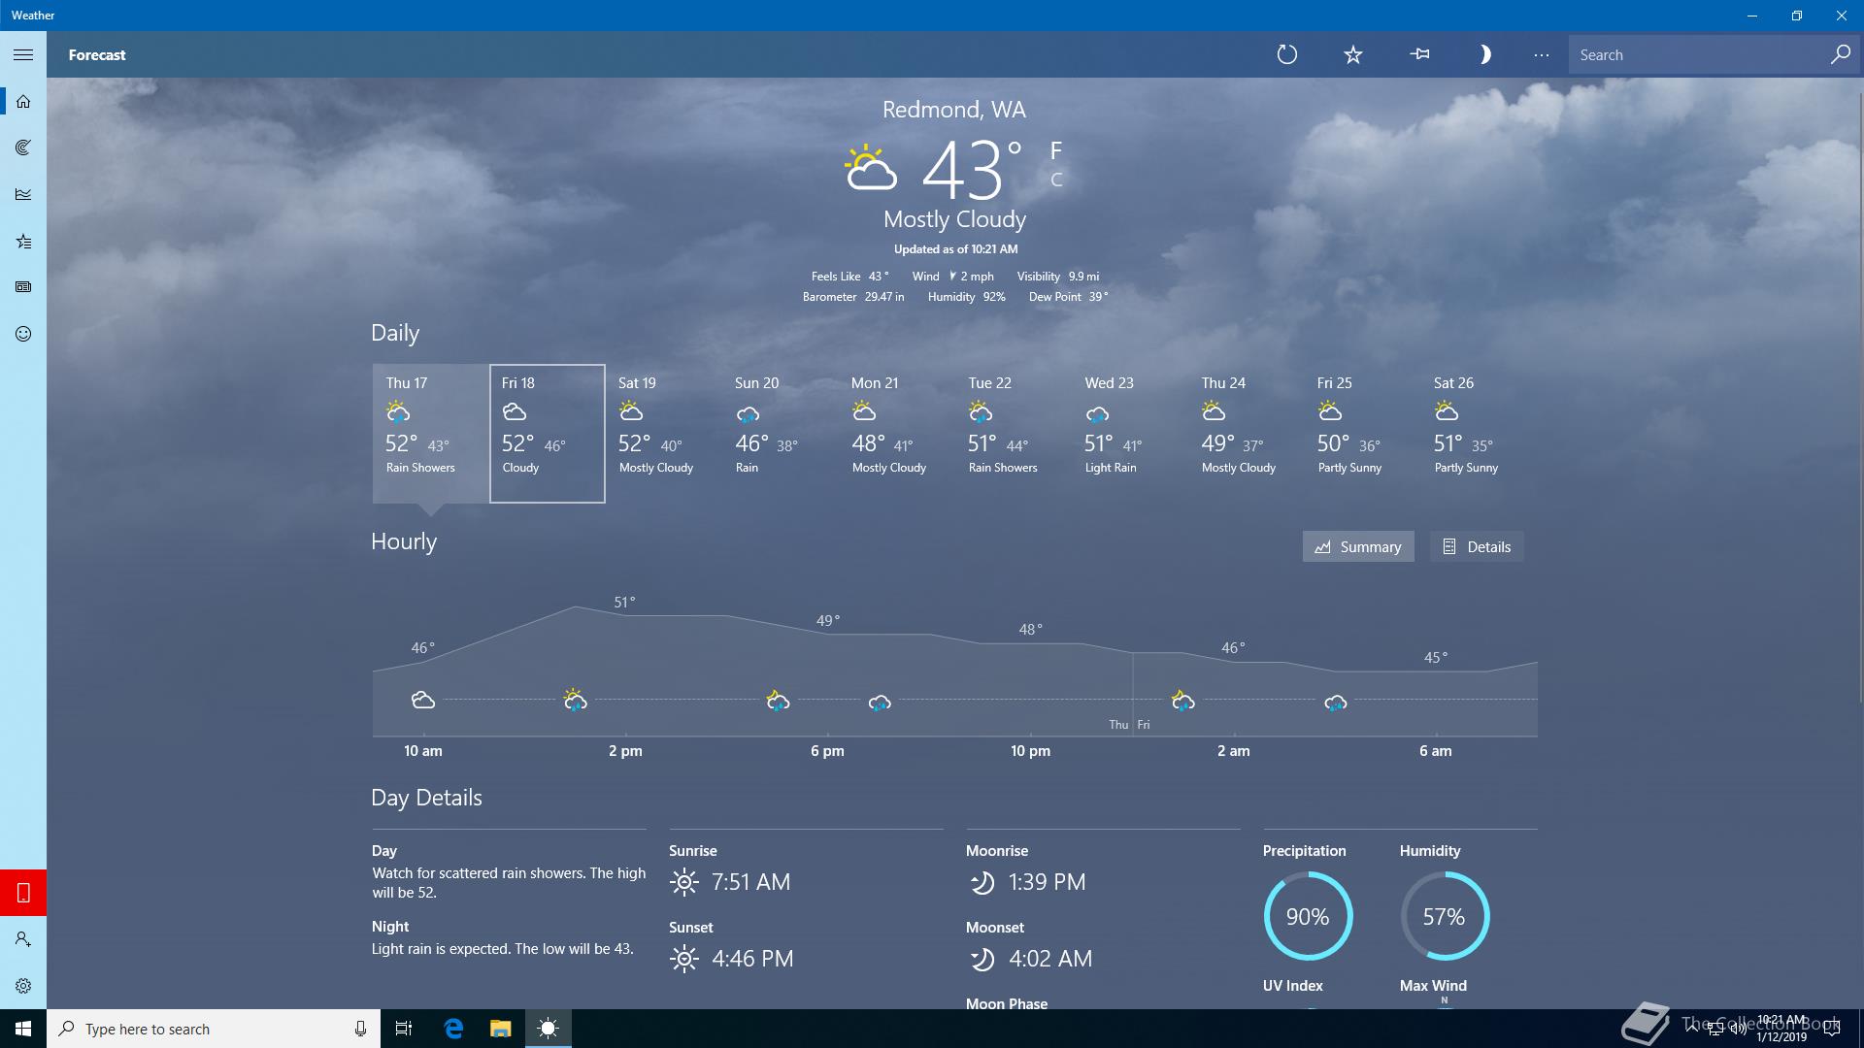Select the Mon 21 daily forecast
This screenshot has width=1864, height=1048.
897,434
